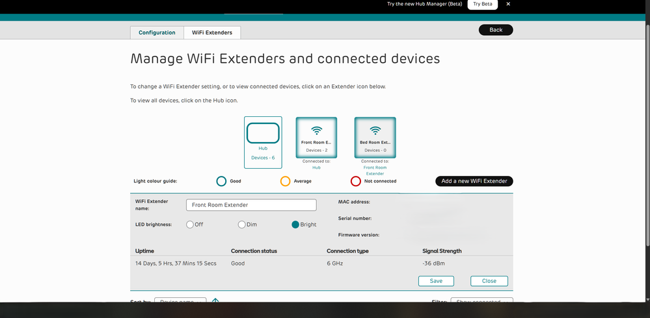
Task: Click Add a new WiFi Extender
Action: pyautogui.click(x=474, y=181)
